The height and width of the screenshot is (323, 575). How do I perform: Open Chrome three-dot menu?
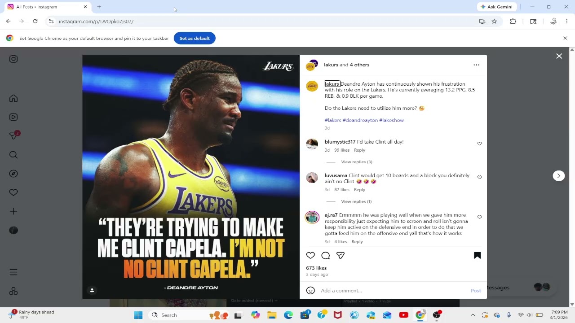click(566, 21)
